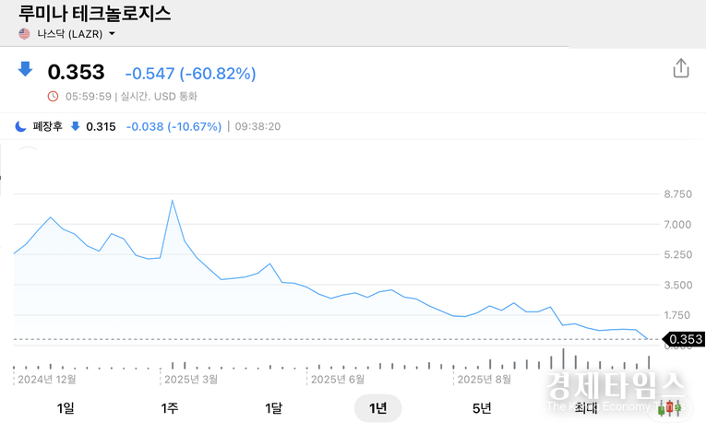Show the 최대 full-history range
Screen dimensions: 706x434
coord(585,408)
